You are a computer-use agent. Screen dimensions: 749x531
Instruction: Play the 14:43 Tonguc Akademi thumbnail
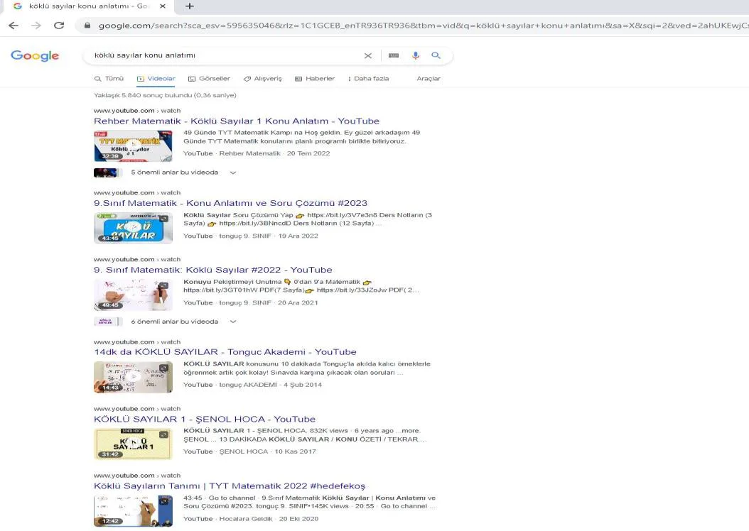pos(133,378)
